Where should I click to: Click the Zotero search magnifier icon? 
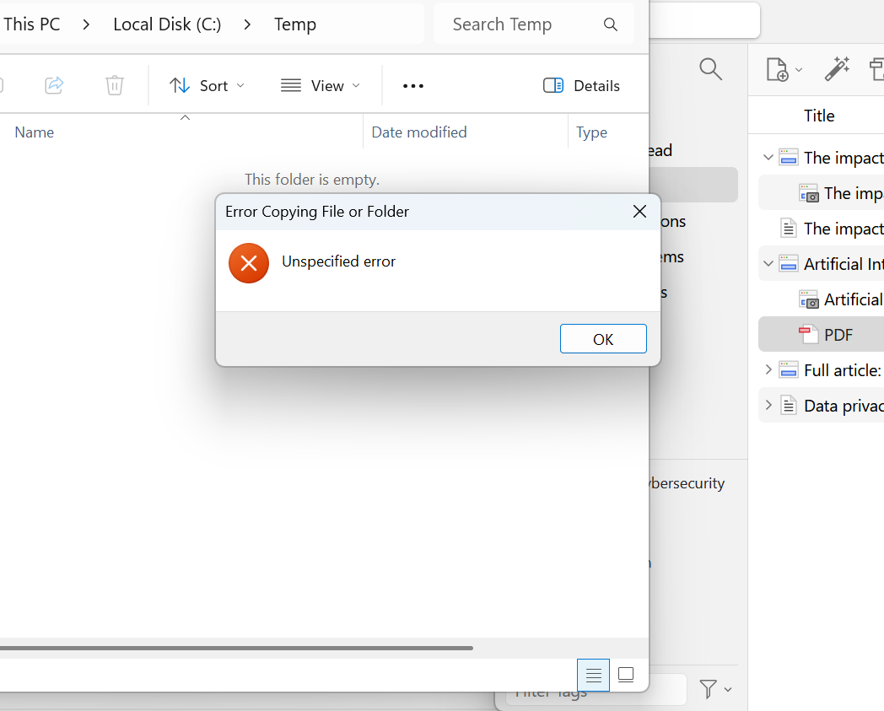(710, 69)
